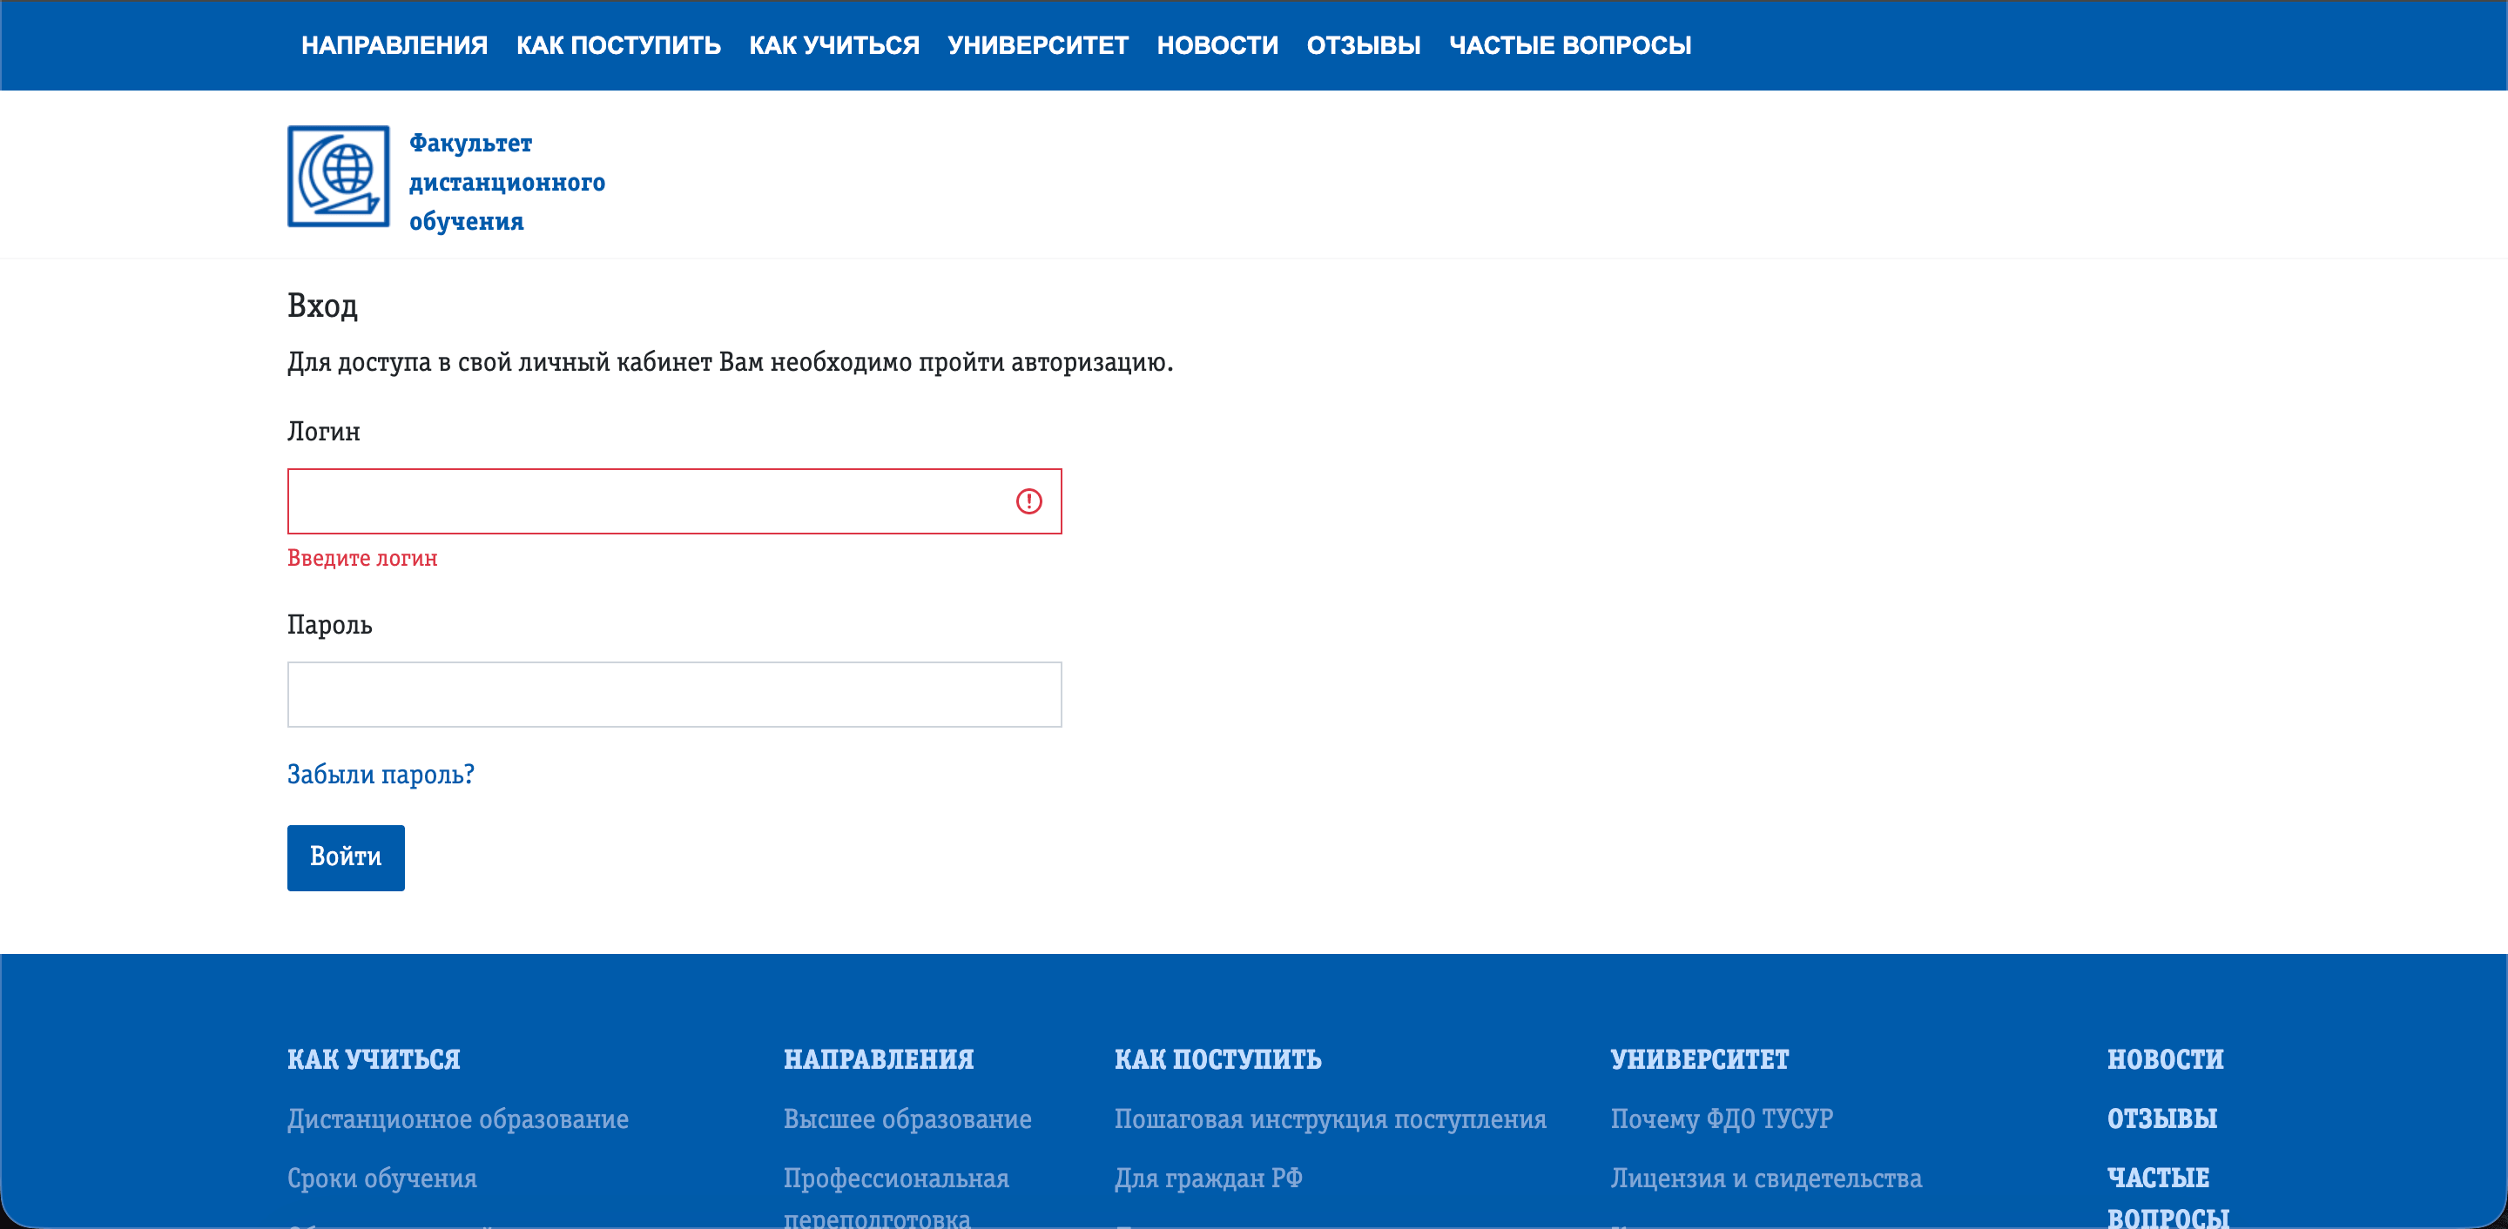Open footer link Лицензия и свидетельства
The width and height of the screenshot is (2508, 1229).
click(1766, 1179)
